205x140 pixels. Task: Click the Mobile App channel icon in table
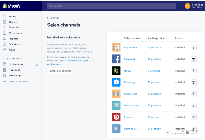(116, 94)
